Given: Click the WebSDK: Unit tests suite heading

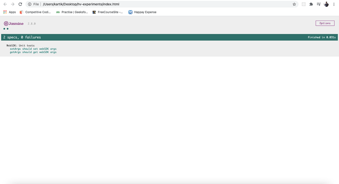Looking at the screenshot, I should (20, 45).
